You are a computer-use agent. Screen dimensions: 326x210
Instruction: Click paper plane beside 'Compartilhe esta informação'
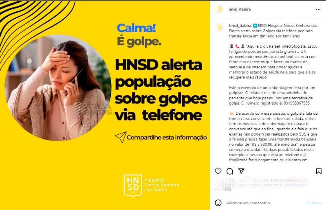click(x=121, y=137)
